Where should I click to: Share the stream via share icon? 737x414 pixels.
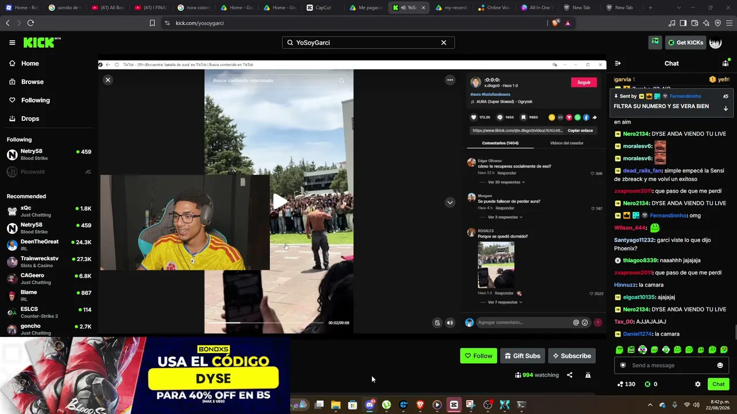tap(569, 375)
